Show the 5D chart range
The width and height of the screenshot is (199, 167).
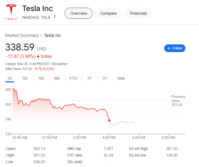[25, 78]
